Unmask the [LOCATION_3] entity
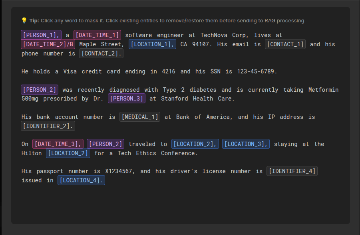Image resolution: width=360 pixels, height=235 pixels. (246, 144)
